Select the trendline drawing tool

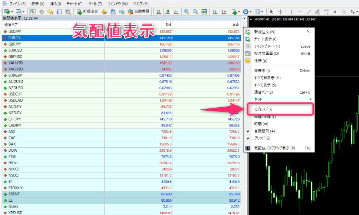point(309,12)
